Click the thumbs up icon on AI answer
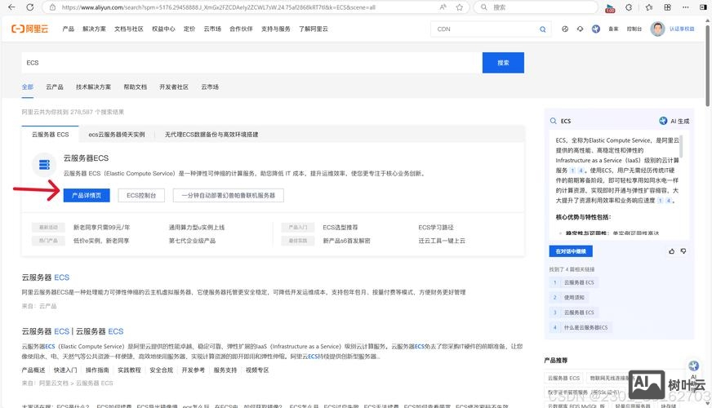The width and height of the screenshot is (712, 408). point(672,251)
